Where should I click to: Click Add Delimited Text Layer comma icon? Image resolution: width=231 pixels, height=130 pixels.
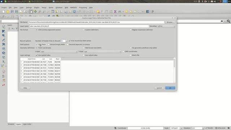[4, 62]
